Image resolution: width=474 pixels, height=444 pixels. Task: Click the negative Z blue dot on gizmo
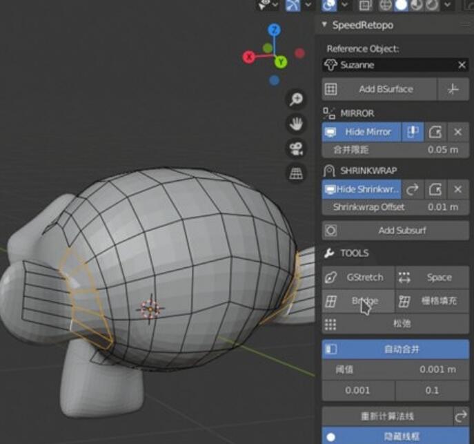pyautogui.click(x=274, y=81)
